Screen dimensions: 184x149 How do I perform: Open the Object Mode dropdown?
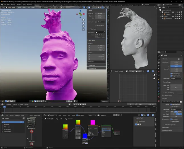click(11, 7)
